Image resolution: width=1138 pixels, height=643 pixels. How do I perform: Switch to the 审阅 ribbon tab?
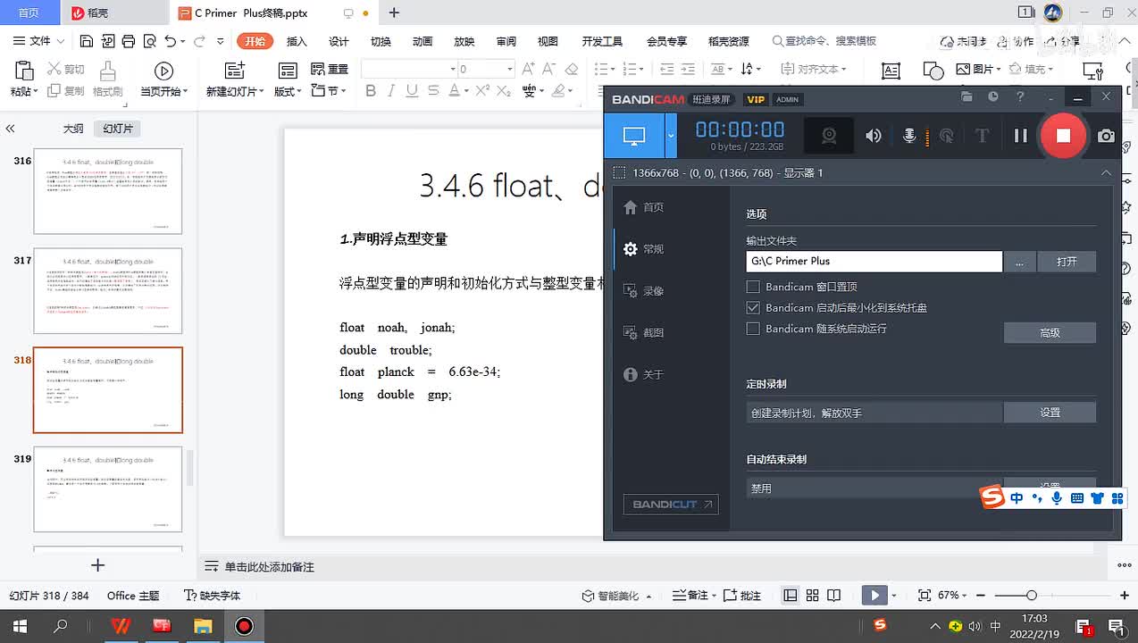pyautogui.click(x=506, y=41)
